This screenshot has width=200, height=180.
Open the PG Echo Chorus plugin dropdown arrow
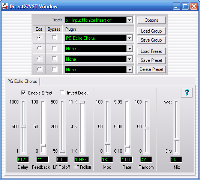click(x=129, y=38)
